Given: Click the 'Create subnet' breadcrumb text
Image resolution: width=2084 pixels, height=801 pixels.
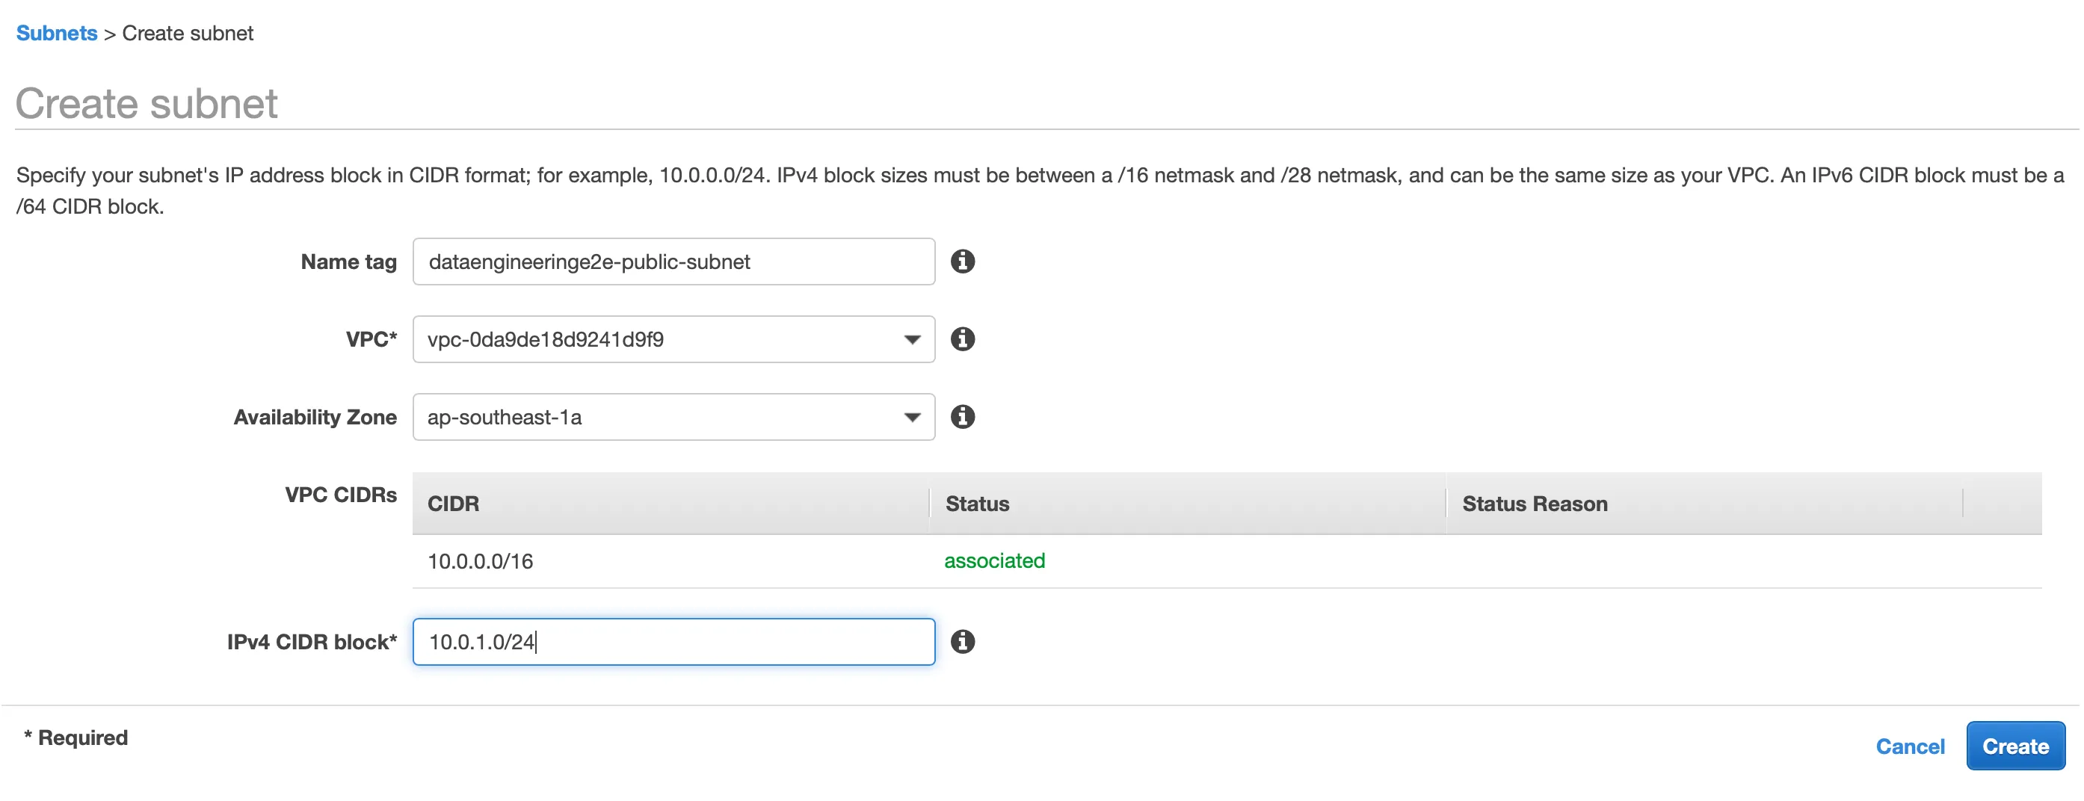Looking at the screenshot, I should point(188,33).
